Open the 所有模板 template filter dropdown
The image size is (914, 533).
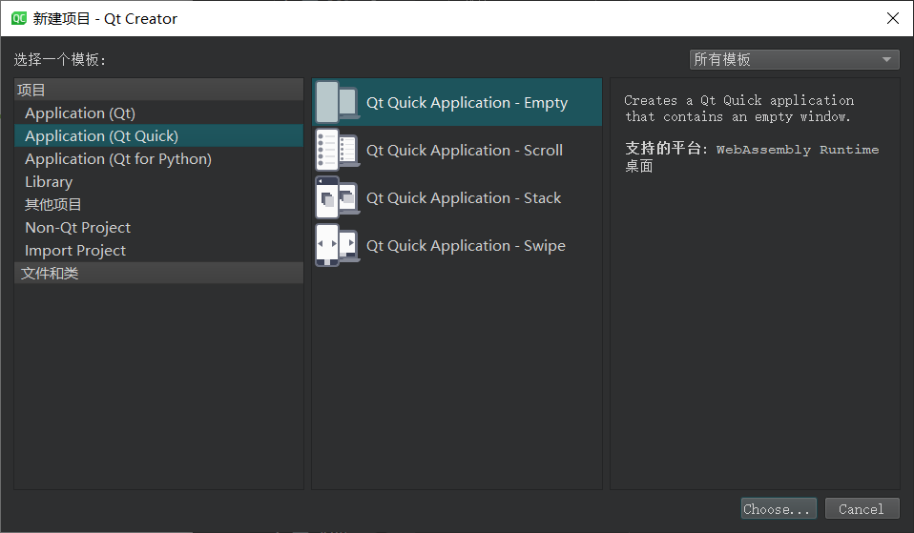pyautogui.click(x=794, y=59)
